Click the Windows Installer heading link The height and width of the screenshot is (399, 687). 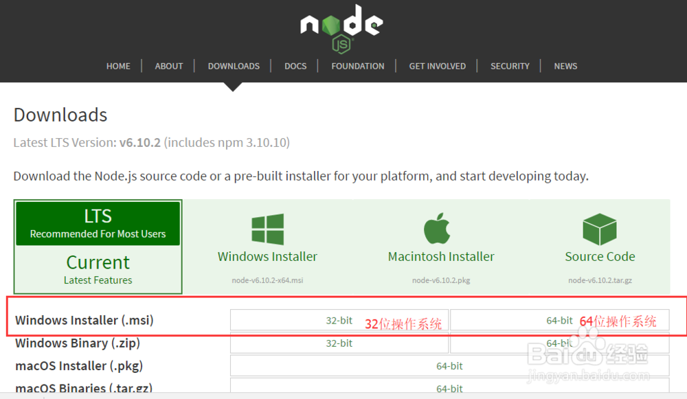pyautogui.click(x=267, y=256)
